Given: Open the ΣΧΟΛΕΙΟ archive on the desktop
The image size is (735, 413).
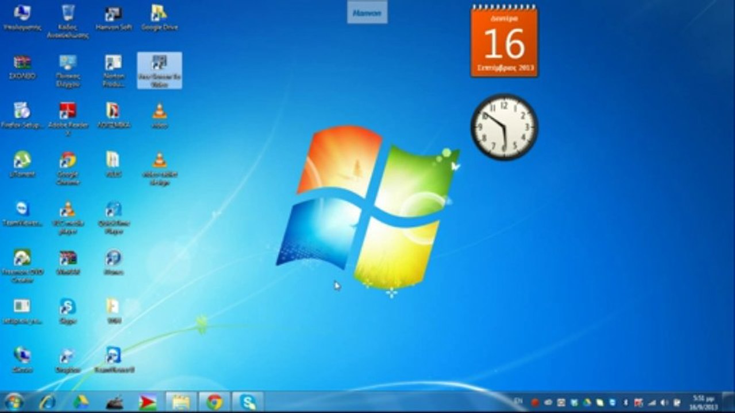Looking at the screenshot, I should click(x=22, y=67).
